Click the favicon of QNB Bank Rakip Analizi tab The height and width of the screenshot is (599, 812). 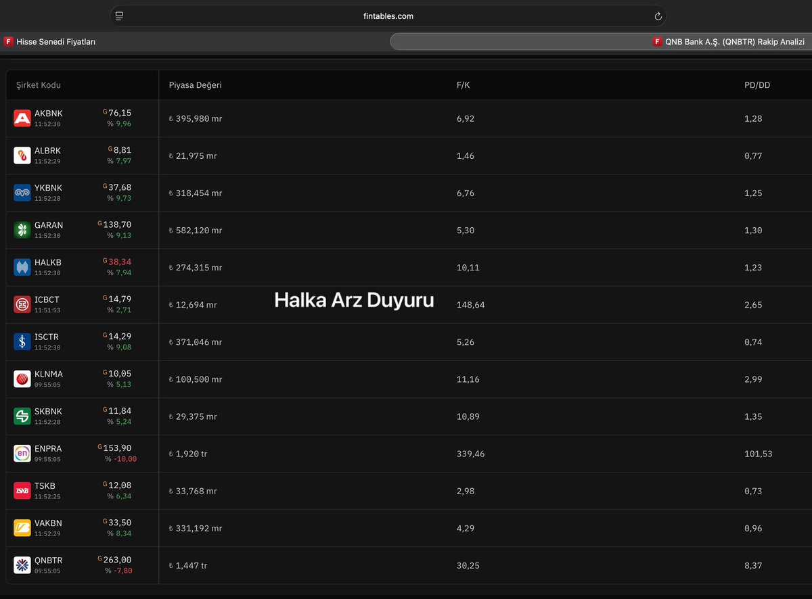[657, 41]
